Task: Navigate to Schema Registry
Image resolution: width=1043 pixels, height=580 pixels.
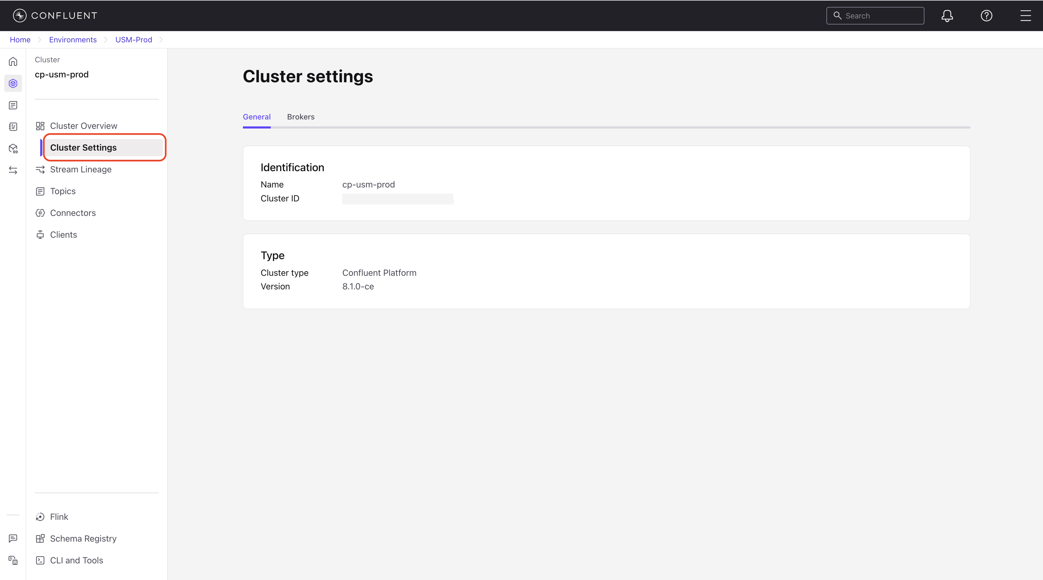Action: pyautogui.click(x=83, y=539)
